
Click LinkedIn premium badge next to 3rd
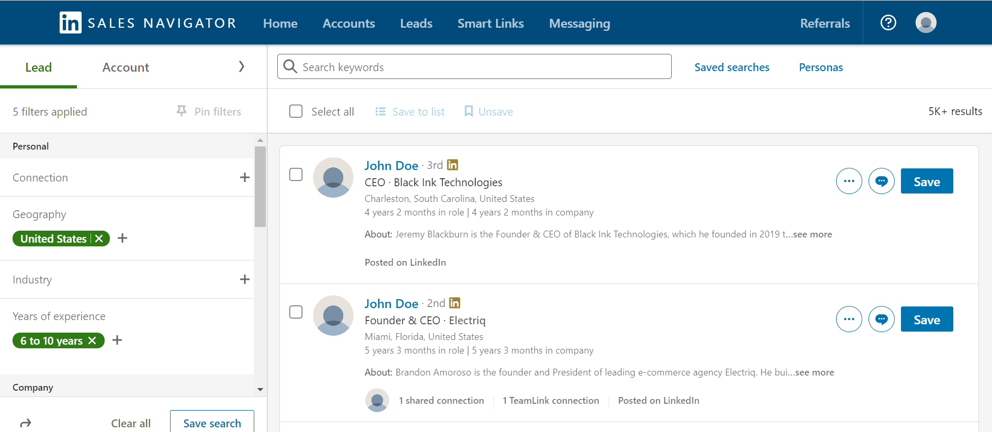pos(453,165)
